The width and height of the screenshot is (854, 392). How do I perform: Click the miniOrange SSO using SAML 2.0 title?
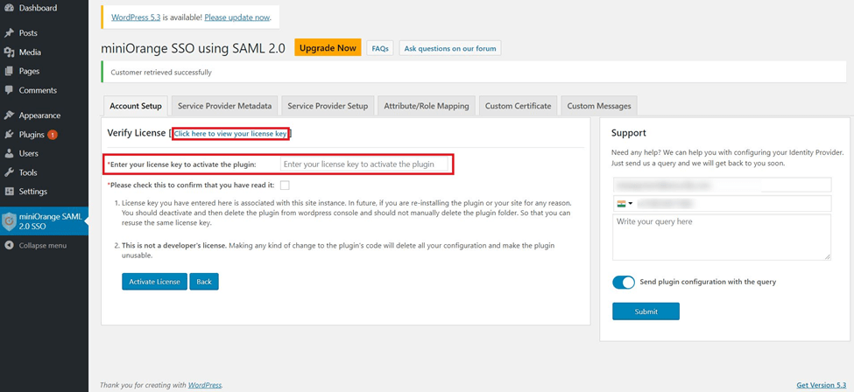tap(193, 48)
